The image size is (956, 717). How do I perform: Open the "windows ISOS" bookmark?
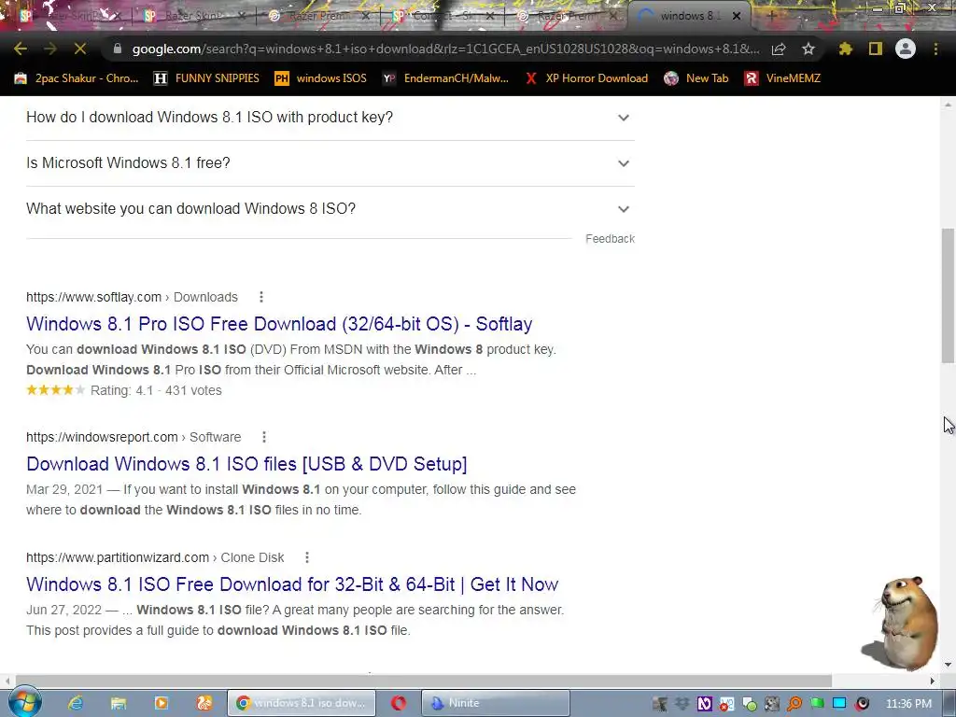click(x=321, y=78)
